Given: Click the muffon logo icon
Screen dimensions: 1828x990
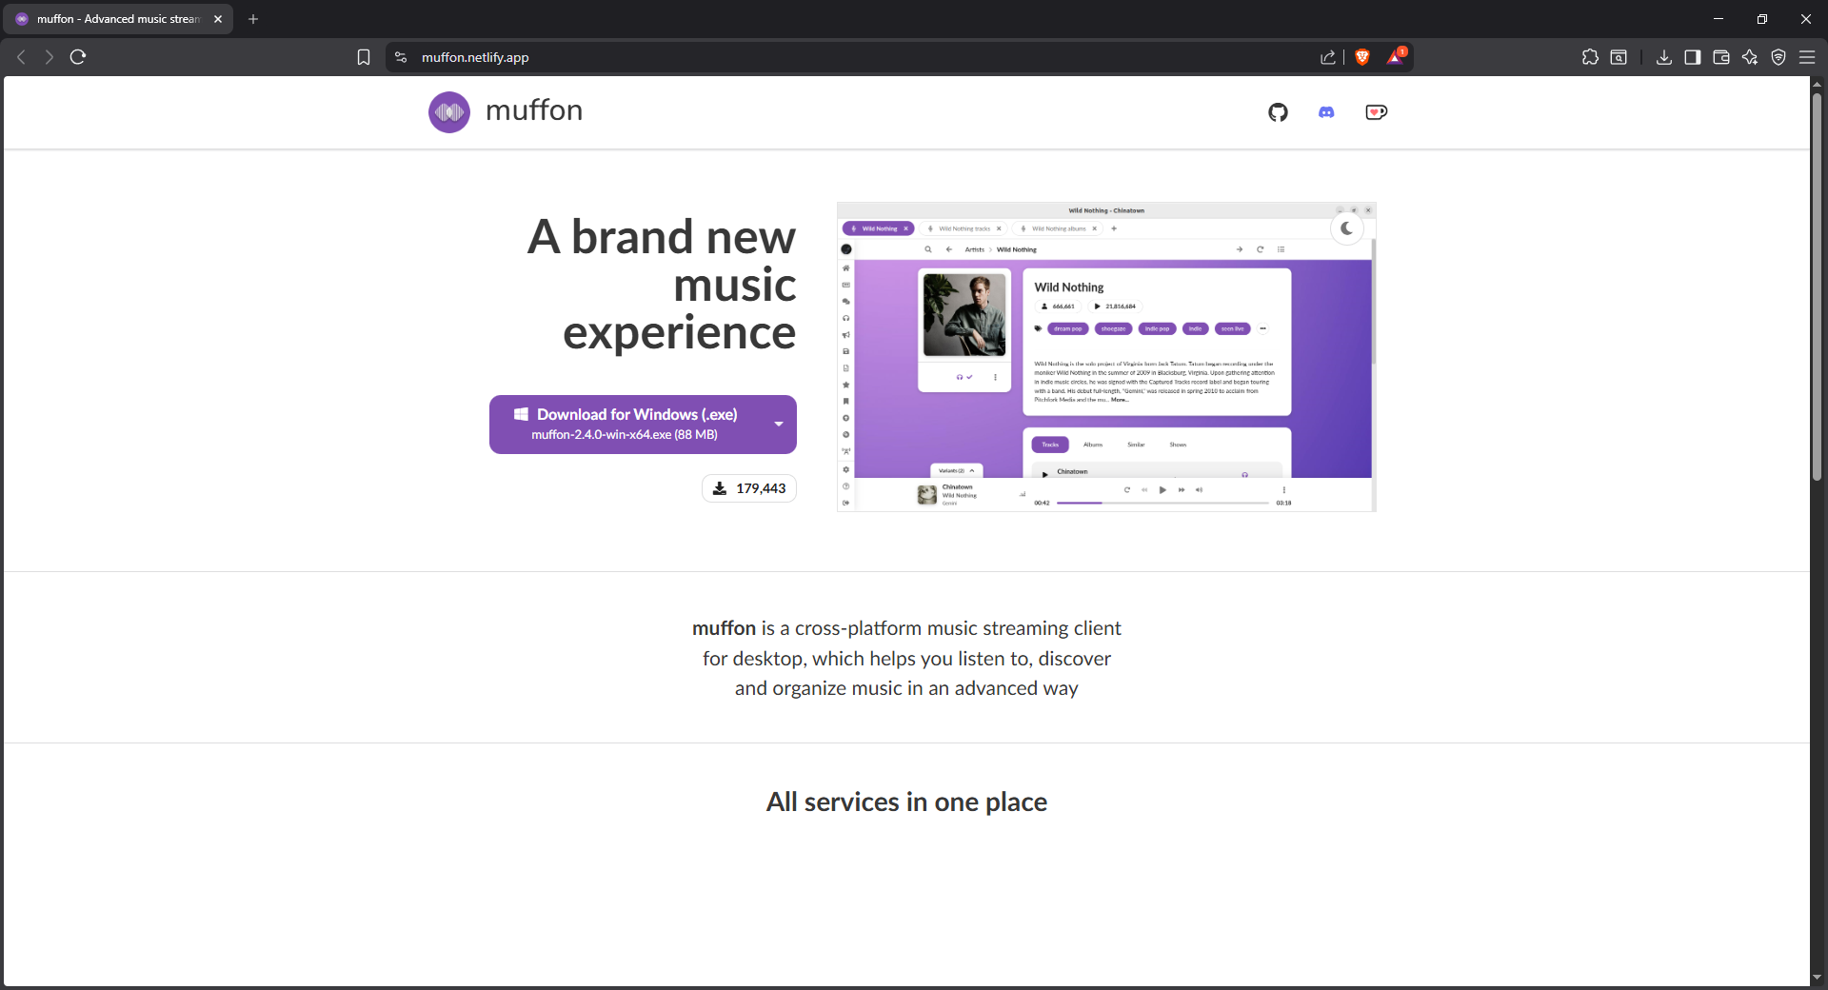Looking at the screenshot, I should pyautogui.click(x=449, y=112).
